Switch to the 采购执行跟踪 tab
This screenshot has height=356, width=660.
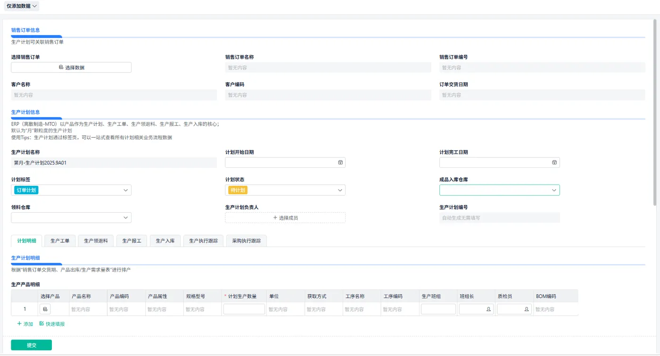tap(247, 240)
